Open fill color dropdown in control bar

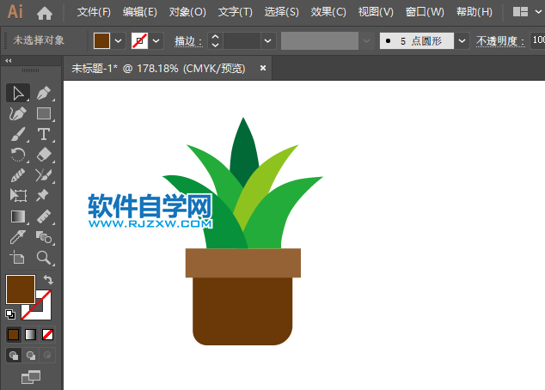118,41
